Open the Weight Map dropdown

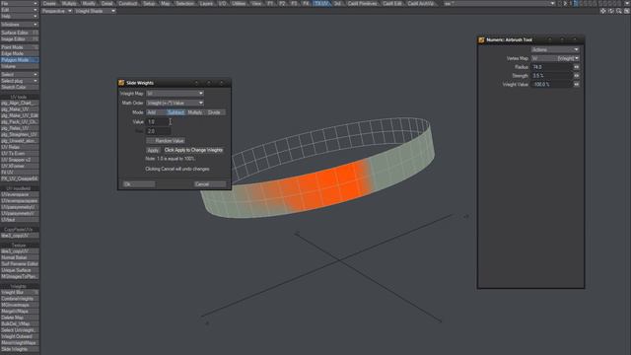(175, 94)
